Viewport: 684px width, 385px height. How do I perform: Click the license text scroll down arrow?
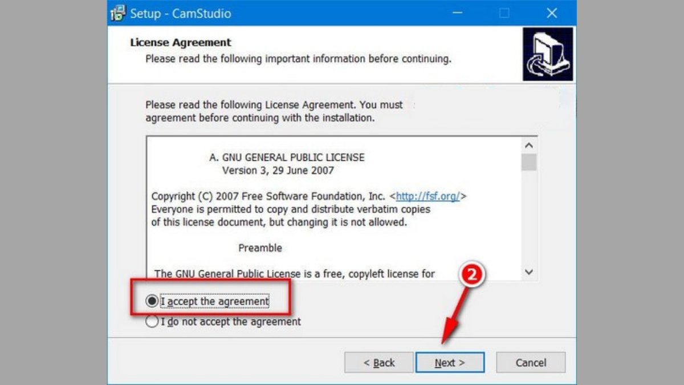(x=530, y=272)
